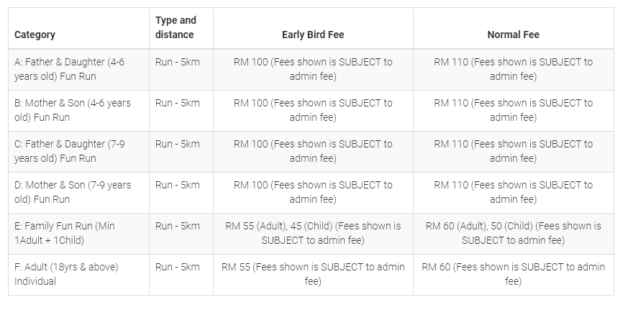Select Mother & Son (7-9 years) category cell
This screenshot has height=310, width=628.
(73, 192)
